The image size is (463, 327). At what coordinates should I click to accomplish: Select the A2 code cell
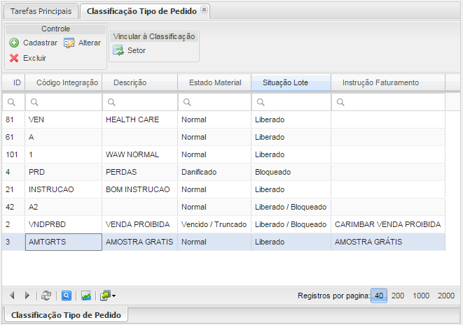(64, 207)
